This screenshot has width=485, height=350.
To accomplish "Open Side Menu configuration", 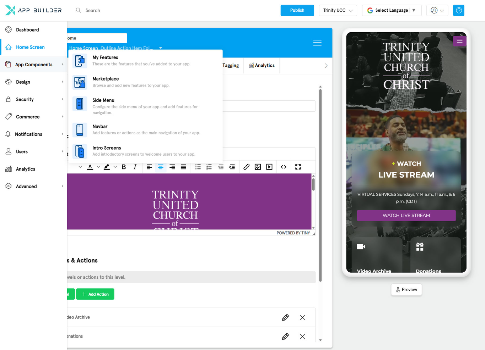I will (x=145, y=106).
